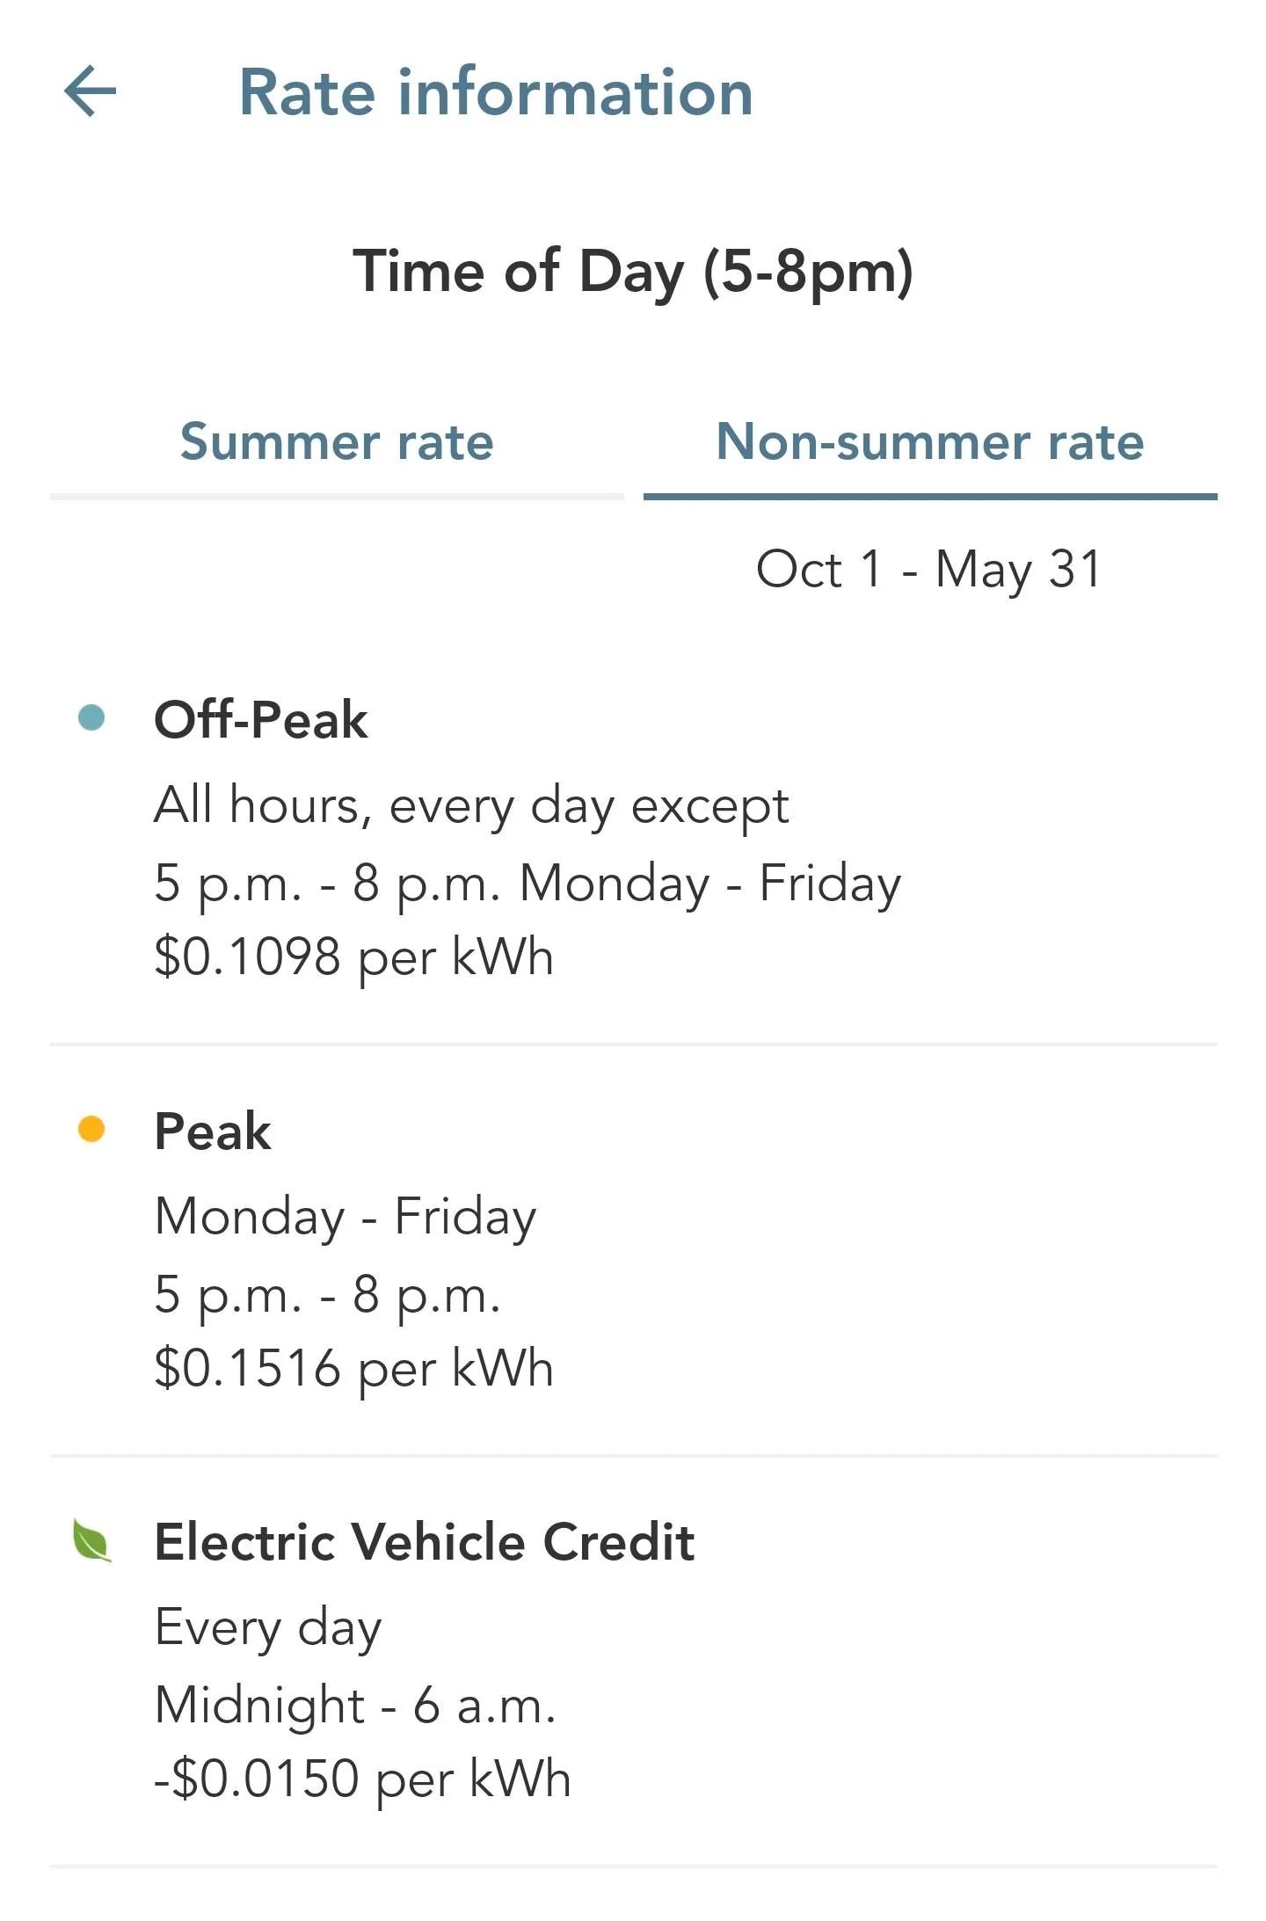Select the Non-summer rate tab
Viewport: 1266px width, 1921px height.
930,442
